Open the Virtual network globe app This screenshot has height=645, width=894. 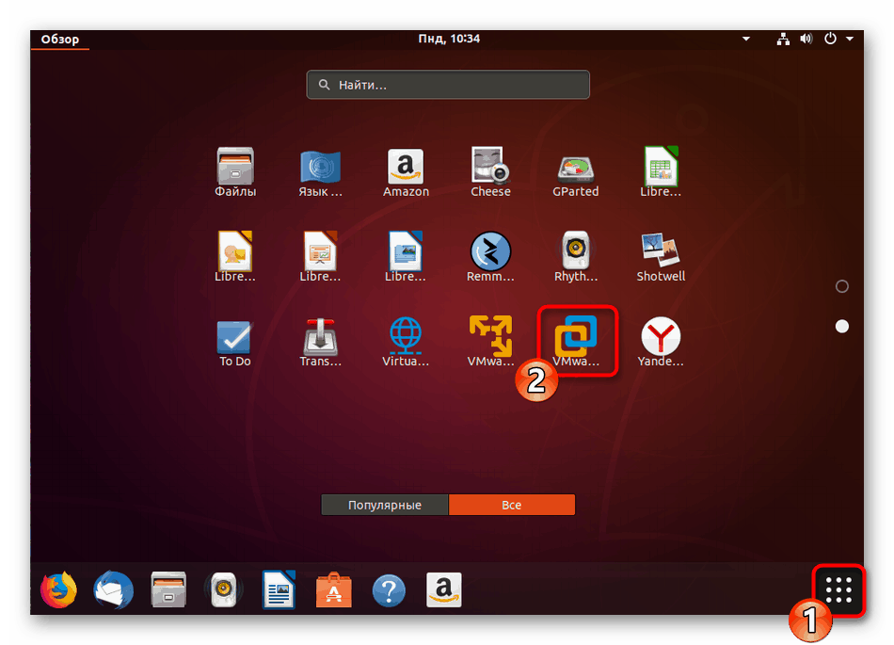pos(406,343)
